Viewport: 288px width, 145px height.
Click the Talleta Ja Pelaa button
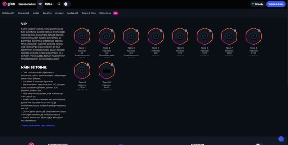click(x=276, y=4)
